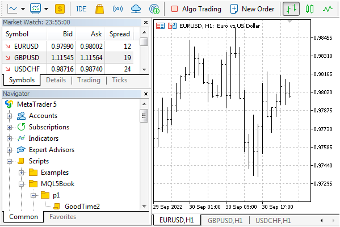Select USDCHF row in Market Watch

pyautogui.click(x=68, y=69)
